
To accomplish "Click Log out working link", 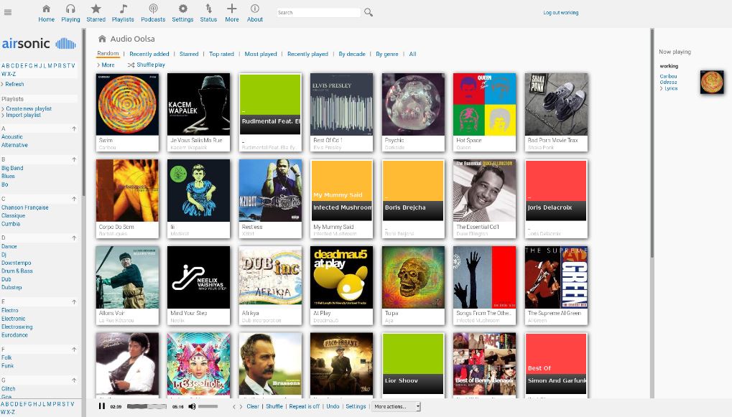I will click(x=560, y=13).
